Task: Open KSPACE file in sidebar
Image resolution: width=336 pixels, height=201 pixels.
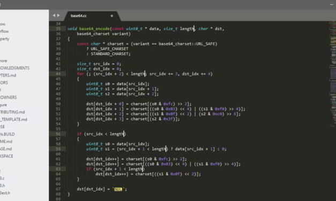Action: [x=6, y=156]
